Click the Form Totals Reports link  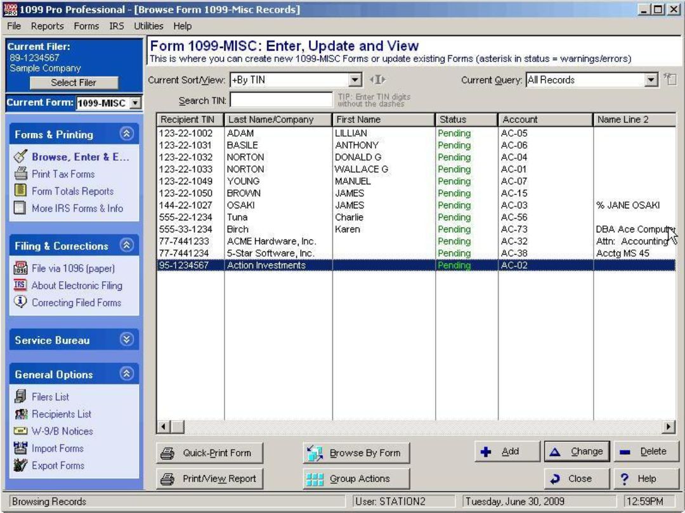click(72, 191)
